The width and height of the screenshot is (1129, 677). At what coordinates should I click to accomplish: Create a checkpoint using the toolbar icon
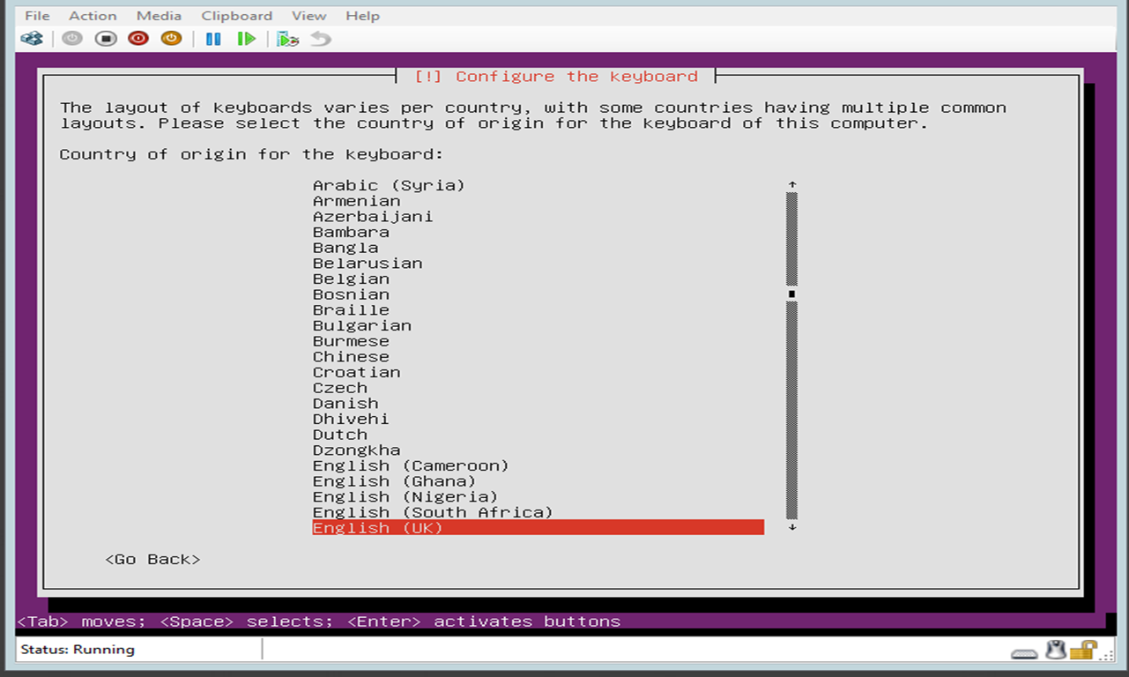click(288, 39)
